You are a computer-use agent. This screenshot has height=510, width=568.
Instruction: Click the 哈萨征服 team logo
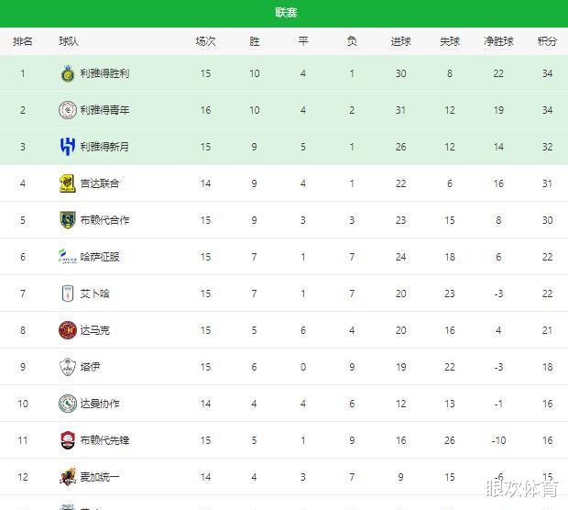coord(68,257)
